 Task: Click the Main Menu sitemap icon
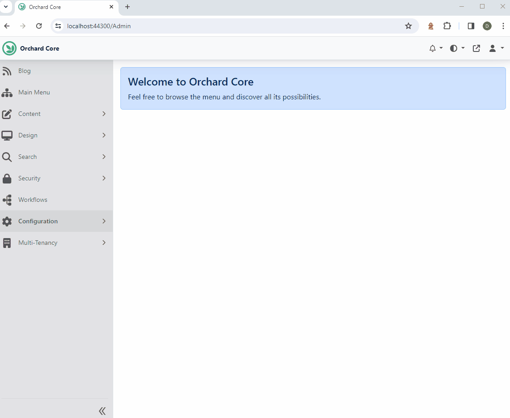(7, 92)
